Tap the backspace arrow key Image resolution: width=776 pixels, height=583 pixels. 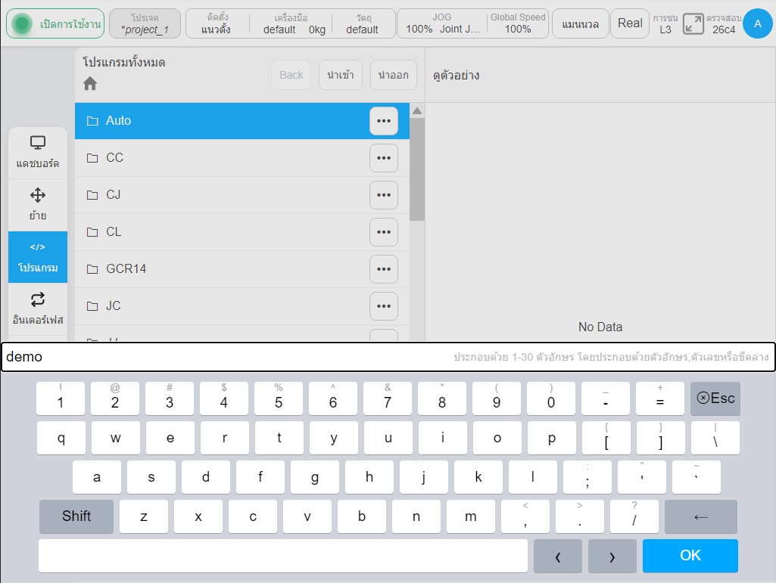(x=701, y=516)
